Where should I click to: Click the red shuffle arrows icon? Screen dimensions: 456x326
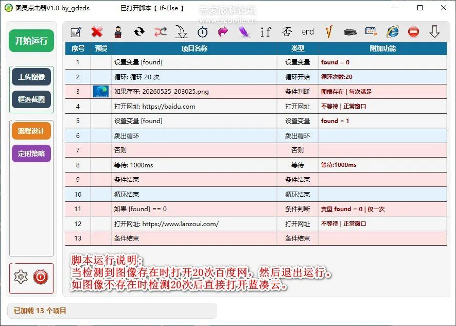[160, 32]
